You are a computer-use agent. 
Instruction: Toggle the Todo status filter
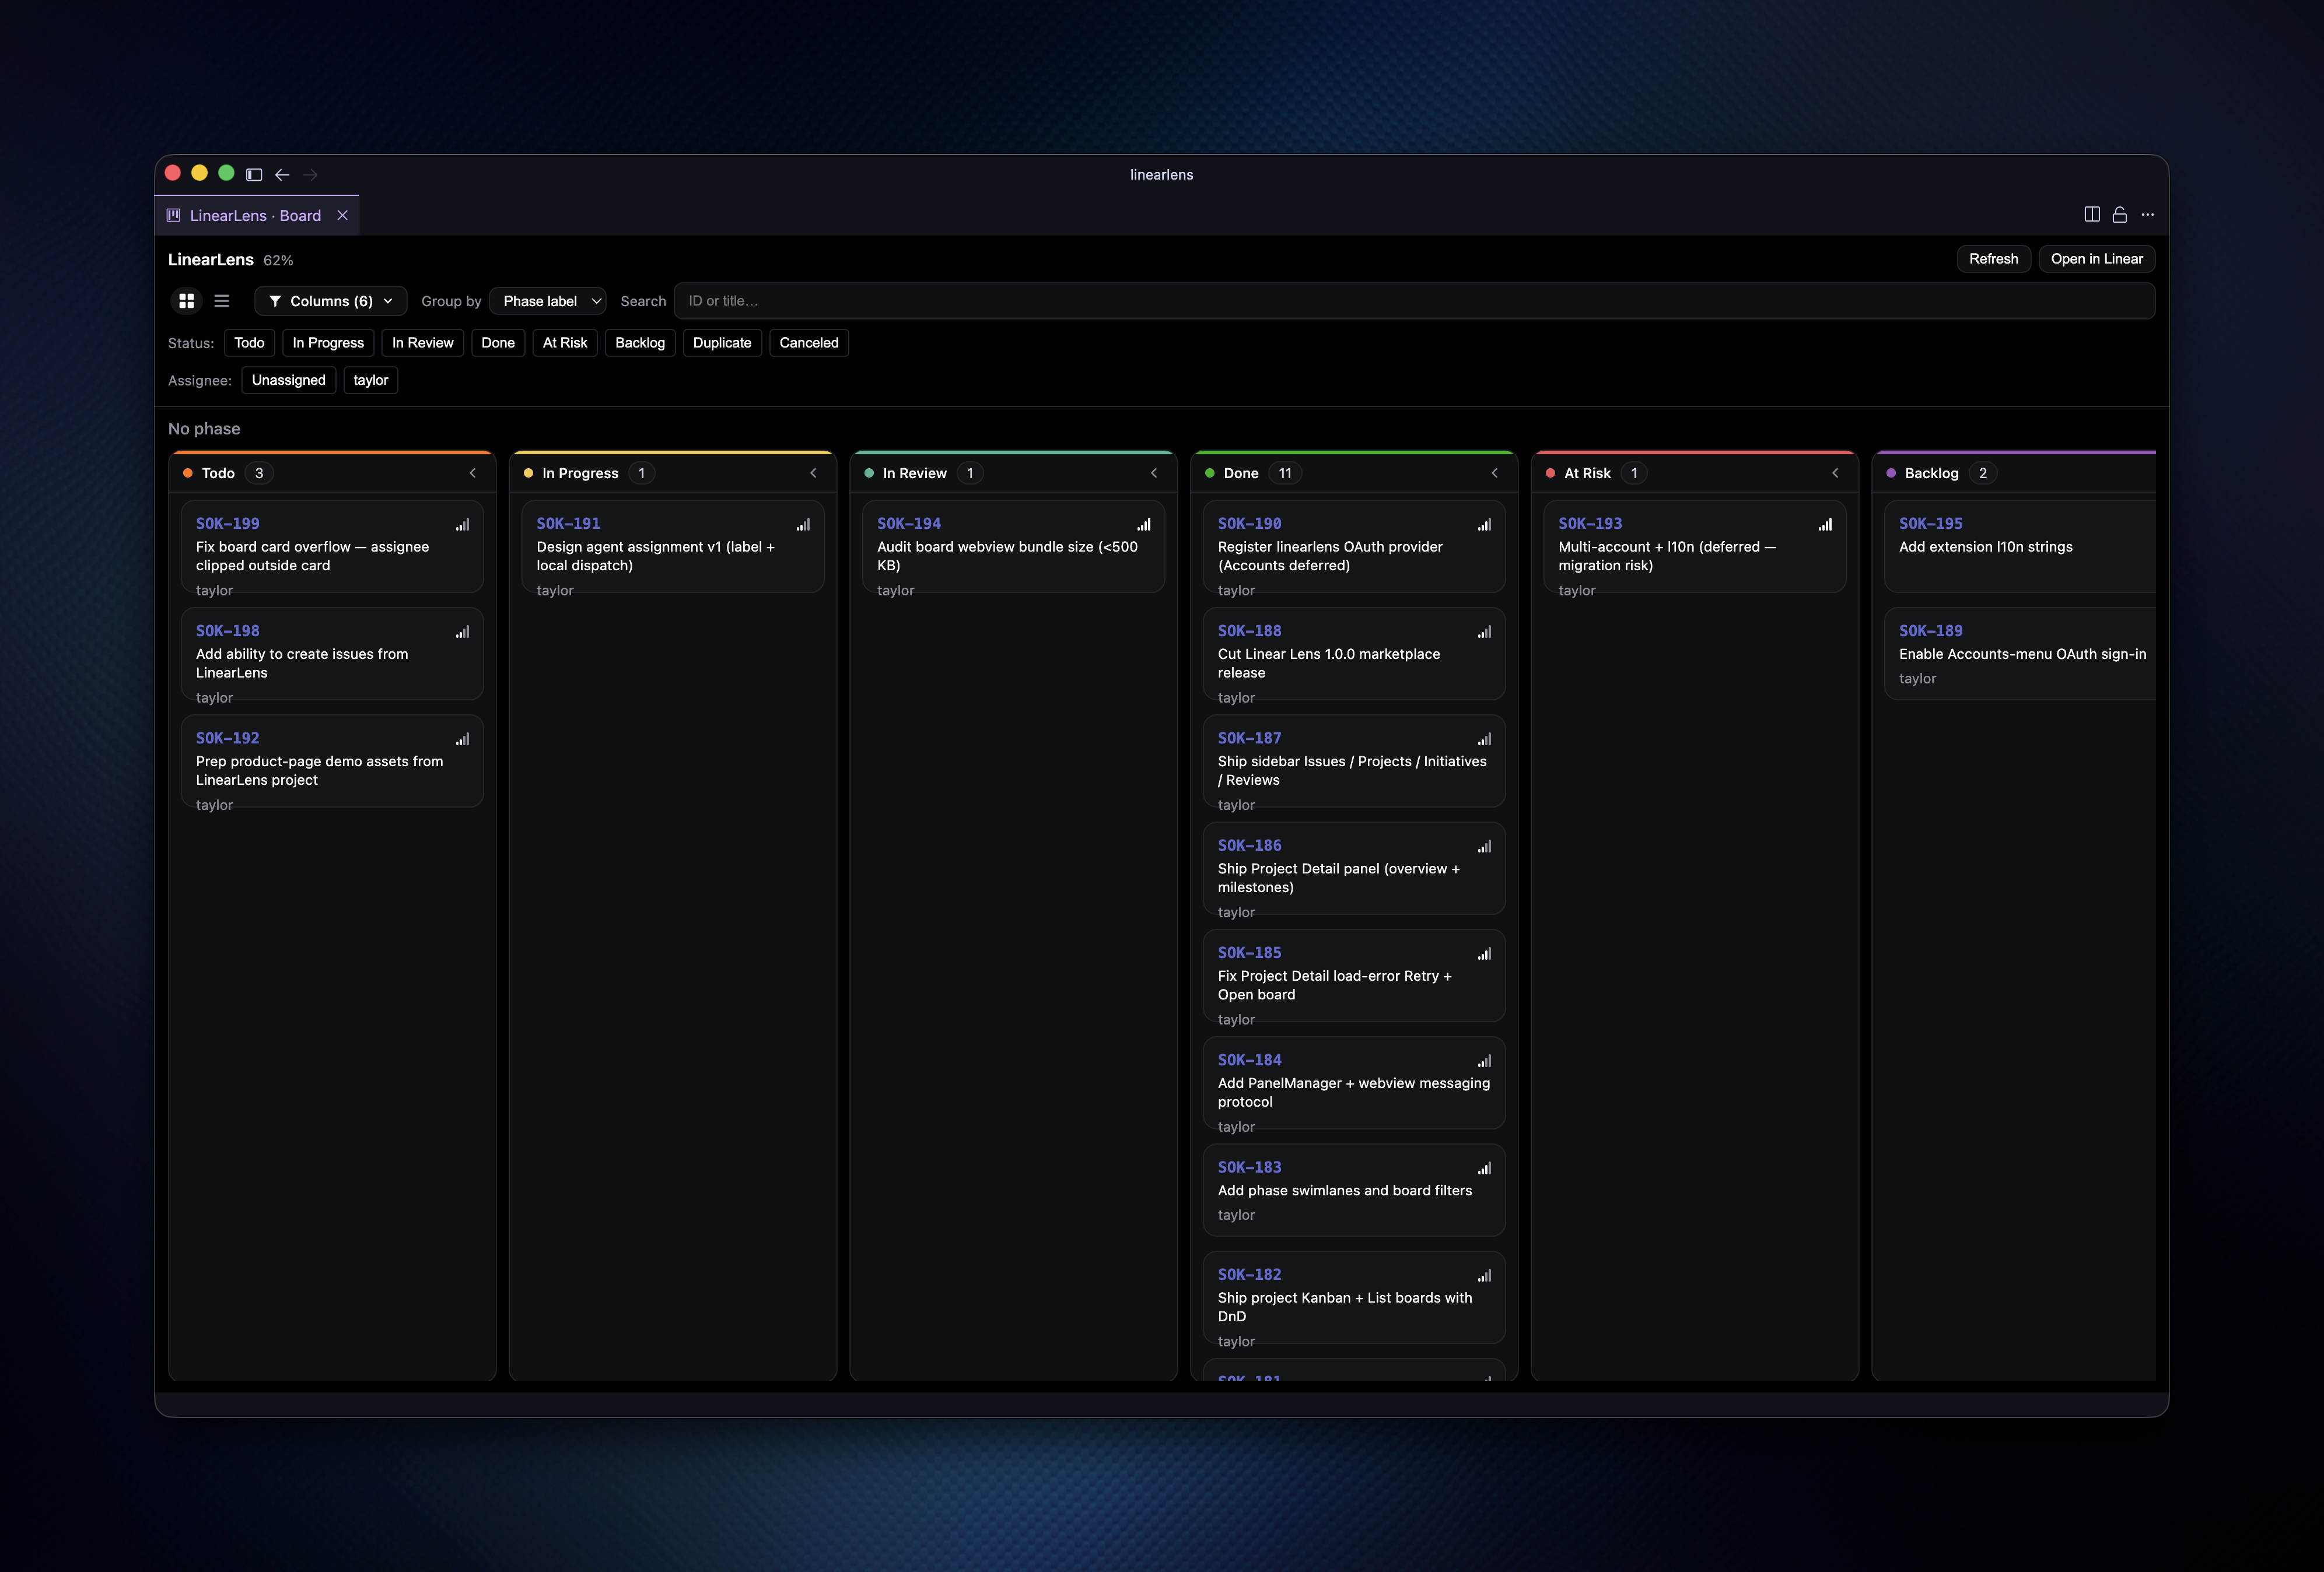249,343
